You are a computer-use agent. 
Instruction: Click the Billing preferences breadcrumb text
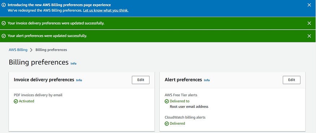51,50
